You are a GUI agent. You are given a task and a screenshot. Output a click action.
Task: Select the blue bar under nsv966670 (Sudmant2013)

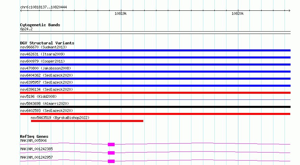pyautogui.click(x=155, y=50)
